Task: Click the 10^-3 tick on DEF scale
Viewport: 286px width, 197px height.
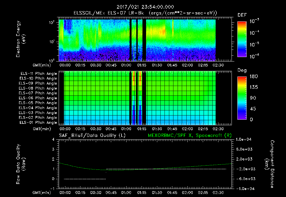Action: point(254,21)
